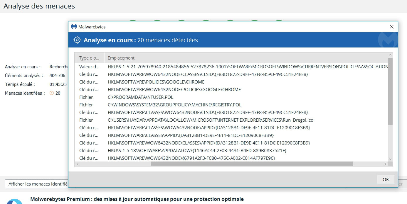Click the vertical scrollbar thumb in threat list
This screenshot has height=204, width=407.
(x=390, y=91)
